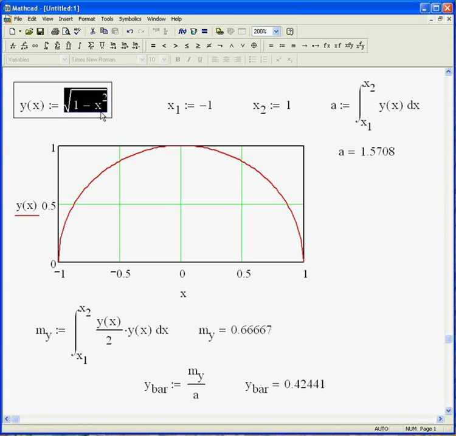Undo the last action
This screenshot has width=456, height=436.
[x=130, y=32]
